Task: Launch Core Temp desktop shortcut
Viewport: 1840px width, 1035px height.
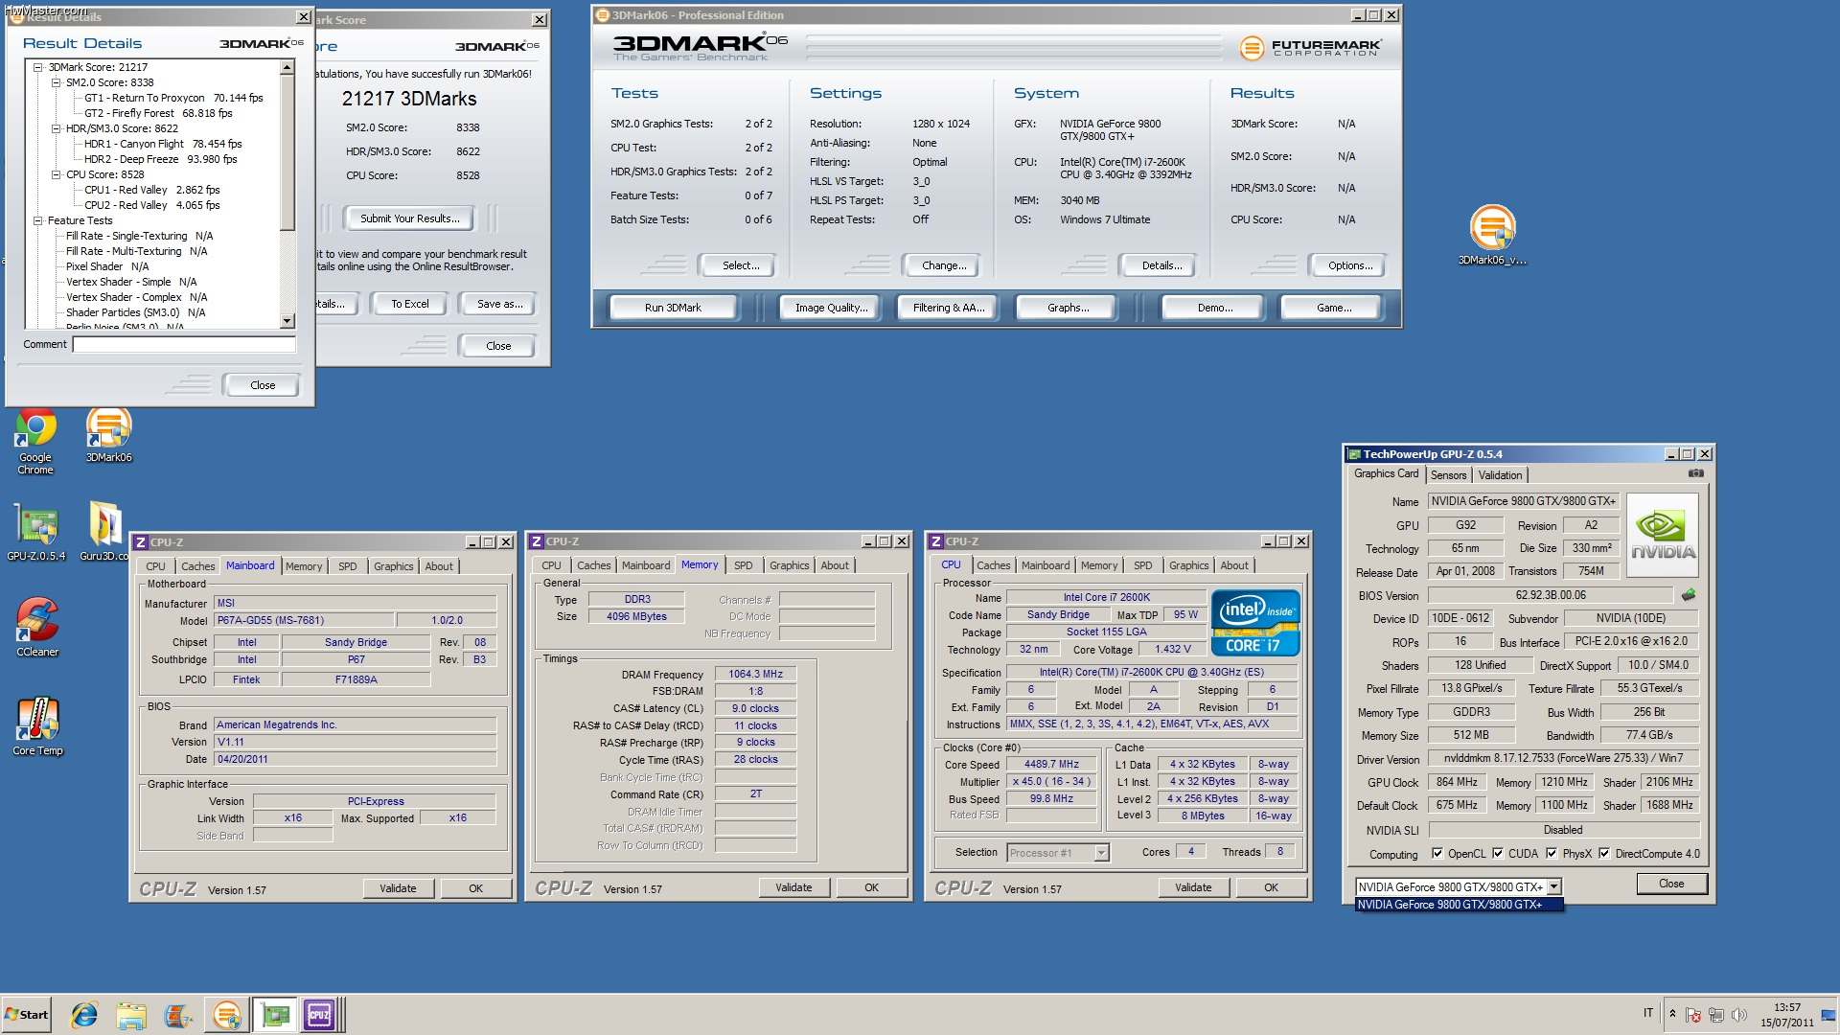Action: click(37, 727)
